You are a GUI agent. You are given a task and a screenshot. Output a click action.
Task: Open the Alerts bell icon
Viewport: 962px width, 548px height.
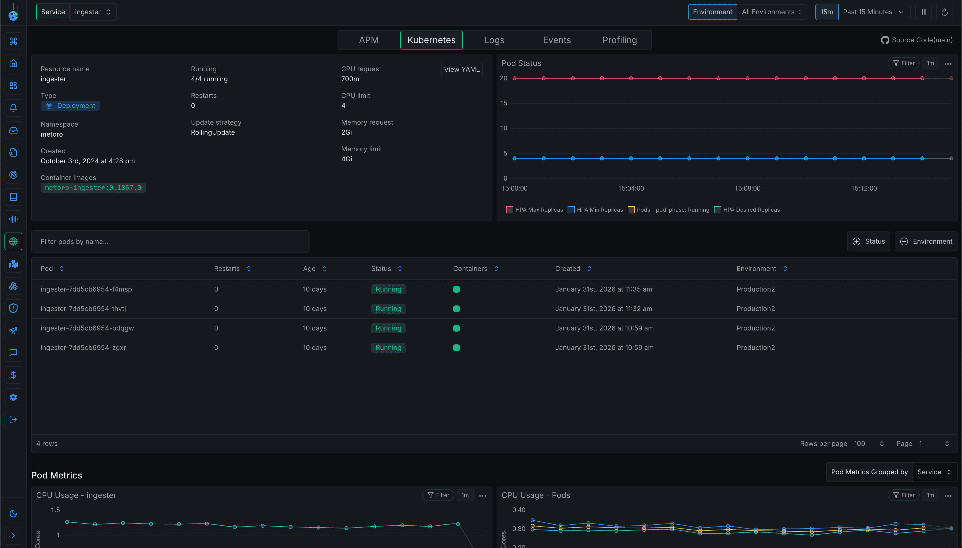(13, 108)
